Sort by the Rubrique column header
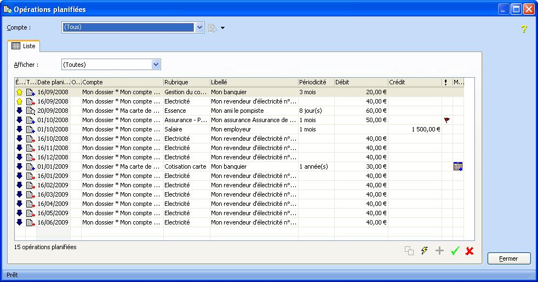Image resolution: width=538 pixels, height=282 pixels. pos(186,82)
